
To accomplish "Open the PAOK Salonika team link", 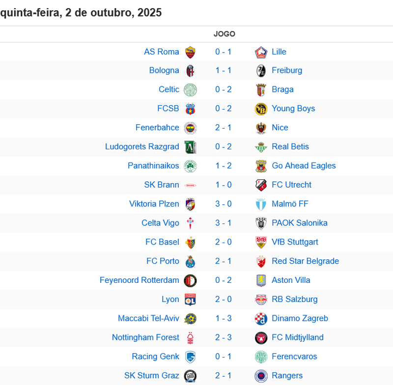I will 300,223.
